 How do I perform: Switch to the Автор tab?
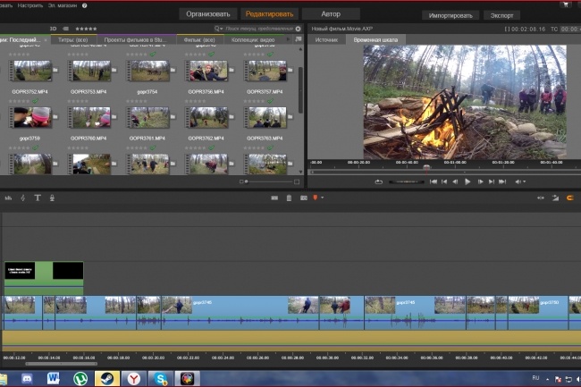331,14
